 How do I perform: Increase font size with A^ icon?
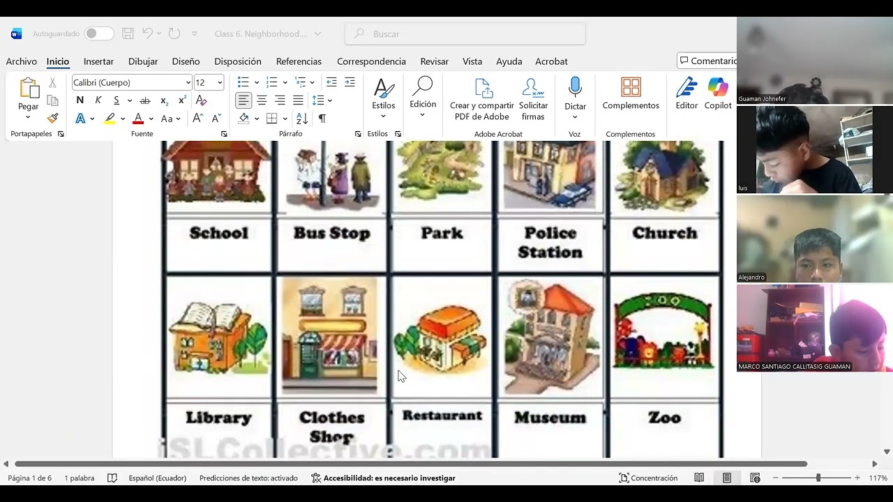[198, 119]
